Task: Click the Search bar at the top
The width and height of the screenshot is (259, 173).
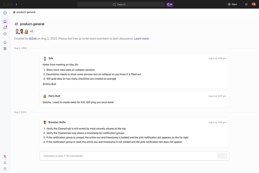Action: [x=121, y=4]
